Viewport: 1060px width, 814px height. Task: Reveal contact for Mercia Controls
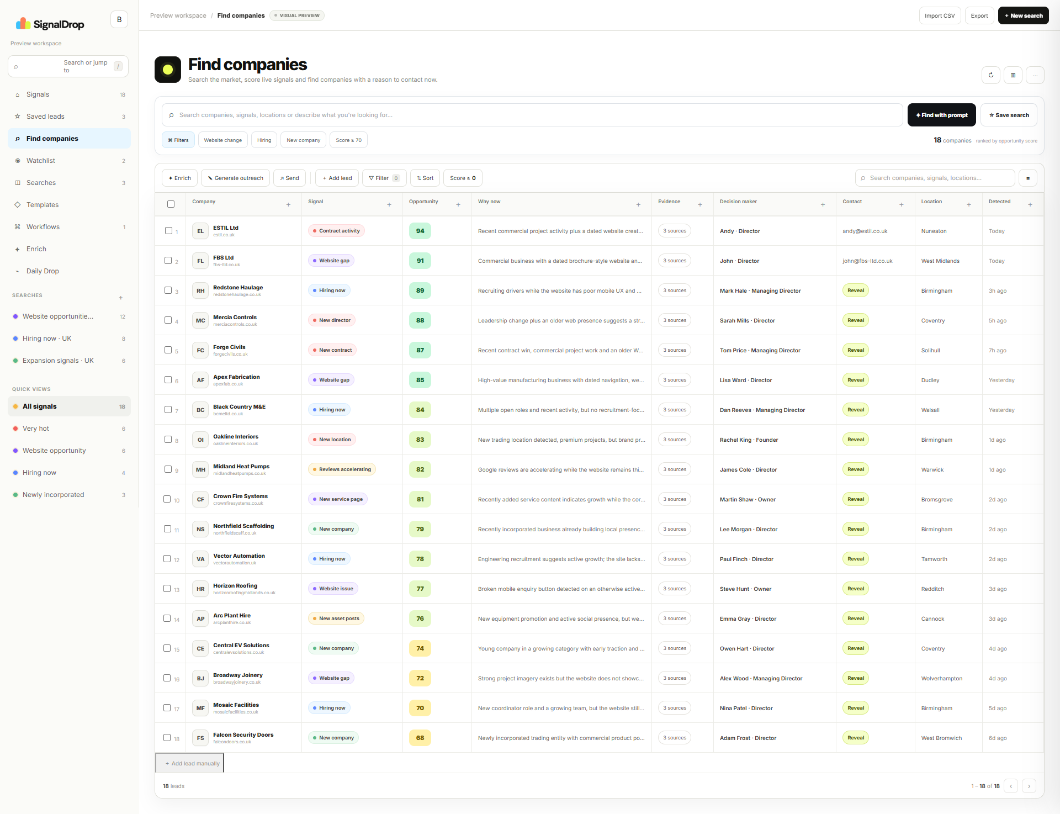click(856, 320)
